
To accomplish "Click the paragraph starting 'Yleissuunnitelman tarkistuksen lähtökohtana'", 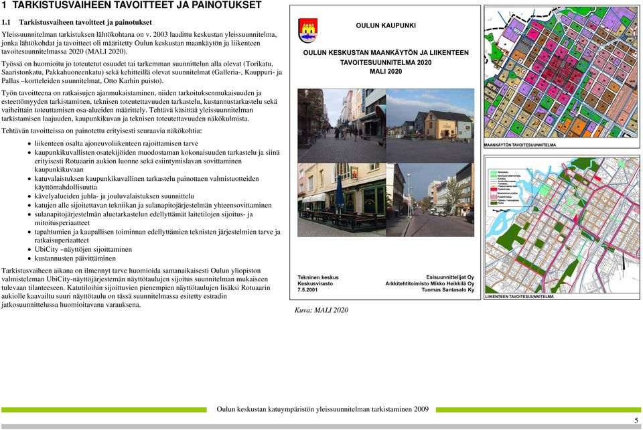I will tap(139, 43).
